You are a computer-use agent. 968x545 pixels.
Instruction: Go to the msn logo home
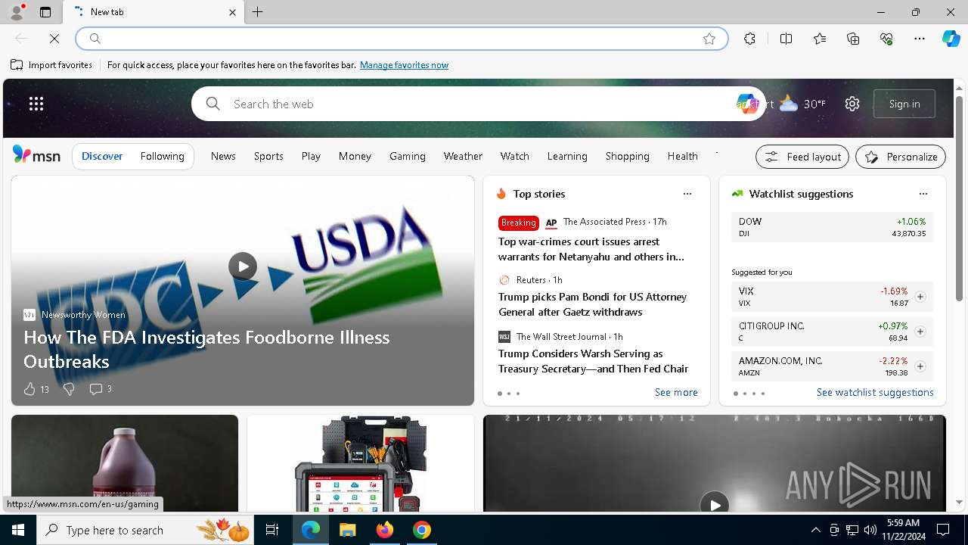coord(36,155)
